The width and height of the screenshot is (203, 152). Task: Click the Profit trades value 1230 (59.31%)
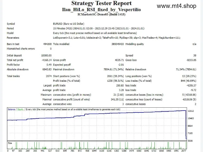(x=115, y=81)
